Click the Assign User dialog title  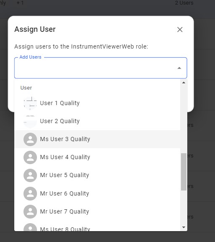click(x=35, y=29)
